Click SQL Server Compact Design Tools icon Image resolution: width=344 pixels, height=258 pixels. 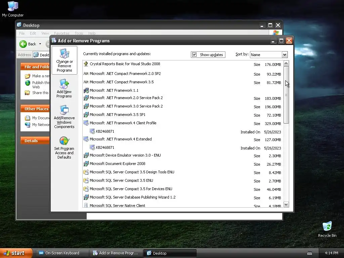pyautogui.click(x=86, y=172)
